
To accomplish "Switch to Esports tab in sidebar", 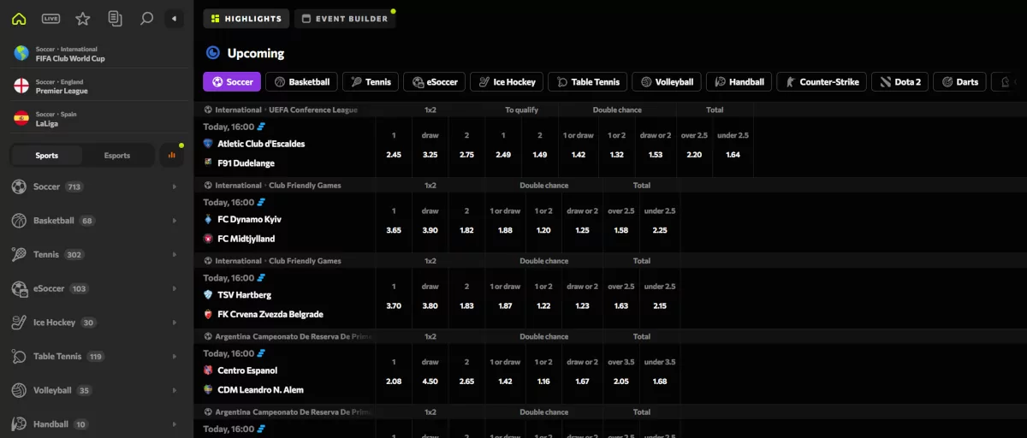I will 117,156.
